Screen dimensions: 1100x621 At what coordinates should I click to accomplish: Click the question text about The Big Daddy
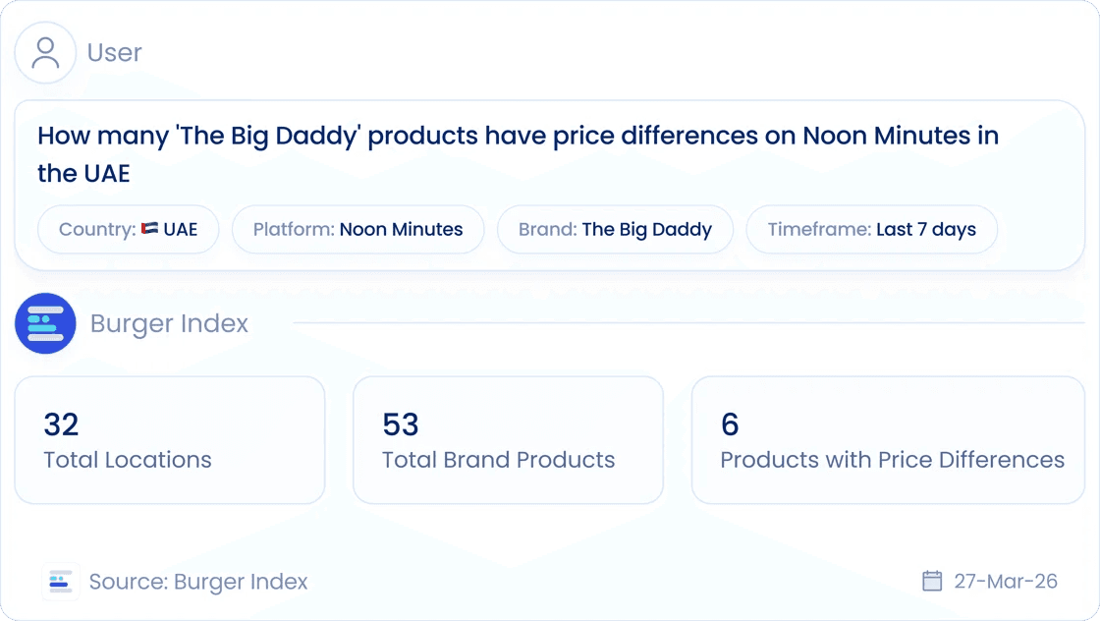(x=518, y=154)
